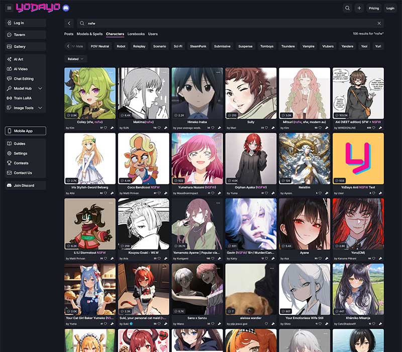Viewport: 402px width, 352px height.
Task: Filter by the Robot tag chip
Action: 121,46
